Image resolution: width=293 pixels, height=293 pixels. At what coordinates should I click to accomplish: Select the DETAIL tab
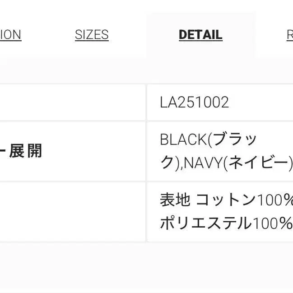point(200,35)
